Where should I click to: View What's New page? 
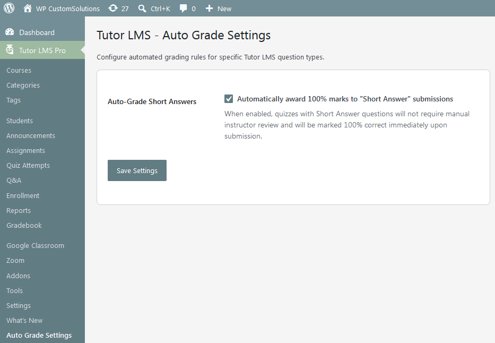coord(24,320)
